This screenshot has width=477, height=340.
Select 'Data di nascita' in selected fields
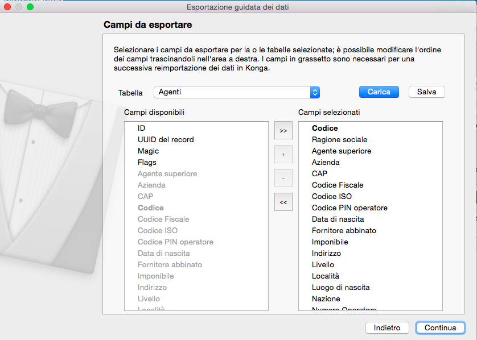coord(338,219)
